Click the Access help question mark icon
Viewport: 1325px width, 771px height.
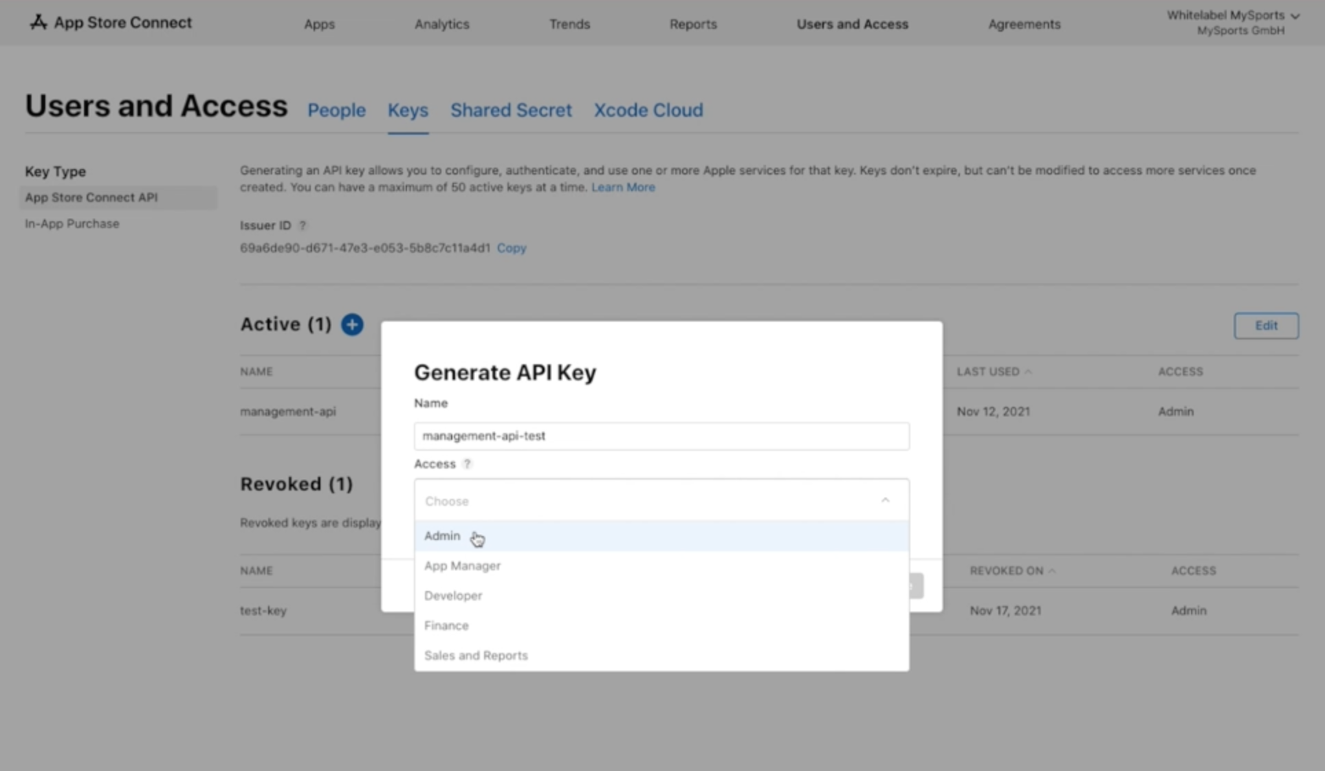point(467,464)
